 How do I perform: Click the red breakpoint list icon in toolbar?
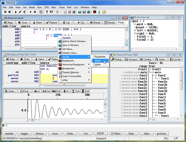coord(94,12)
